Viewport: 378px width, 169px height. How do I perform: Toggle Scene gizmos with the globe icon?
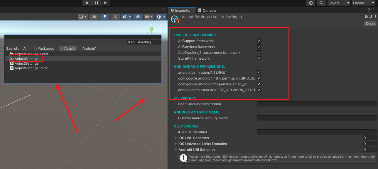coord(159,17)
